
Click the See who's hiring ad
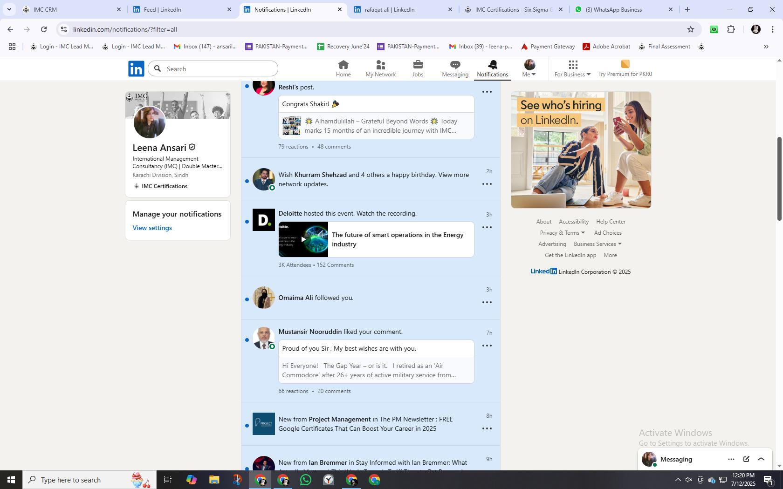(581, 150)
